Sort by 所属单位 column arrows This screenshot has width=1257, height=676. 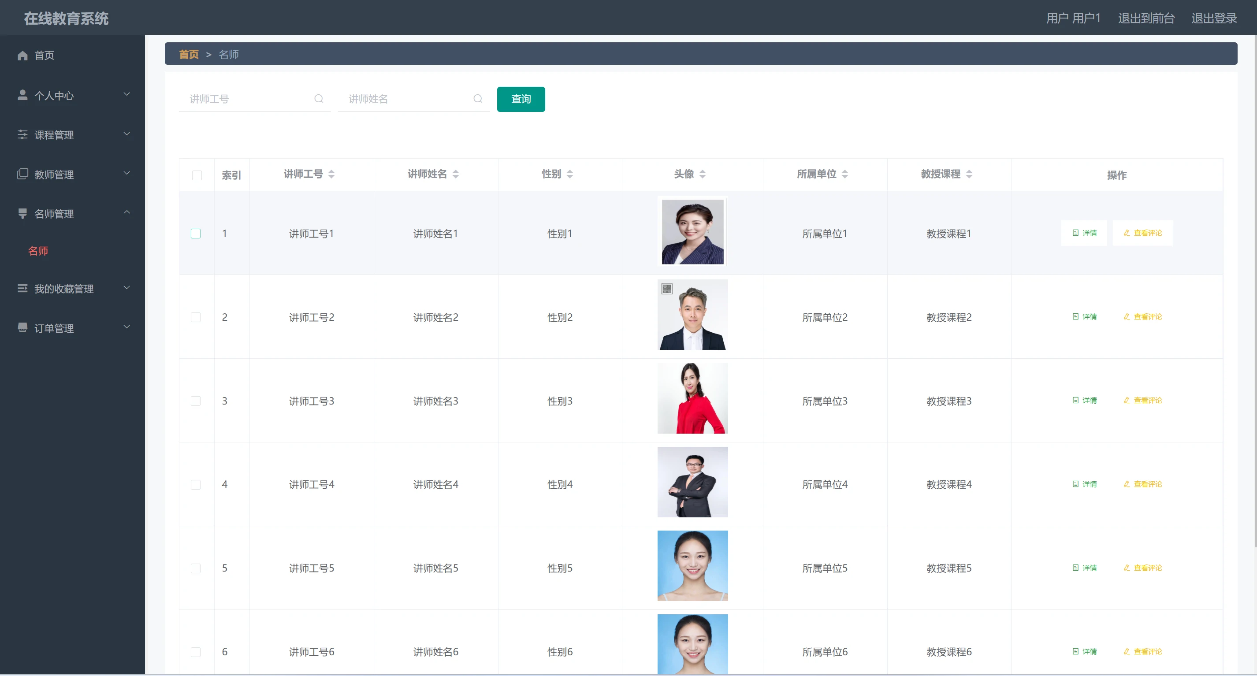tap(844, 174)
